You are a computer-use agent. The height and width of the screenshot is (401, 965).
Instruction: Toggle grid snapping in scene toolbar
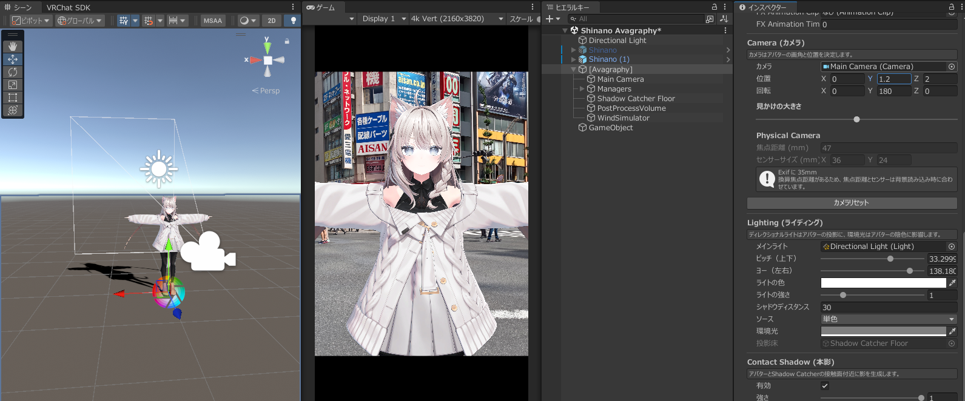pos(149,21)
